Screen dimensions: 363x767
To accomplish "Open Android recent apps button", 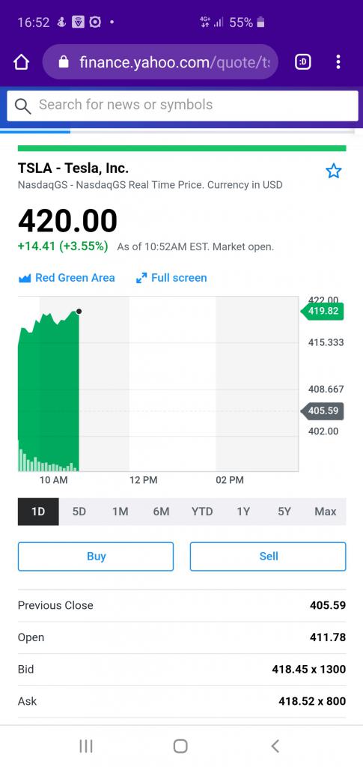I will [86, 746].
